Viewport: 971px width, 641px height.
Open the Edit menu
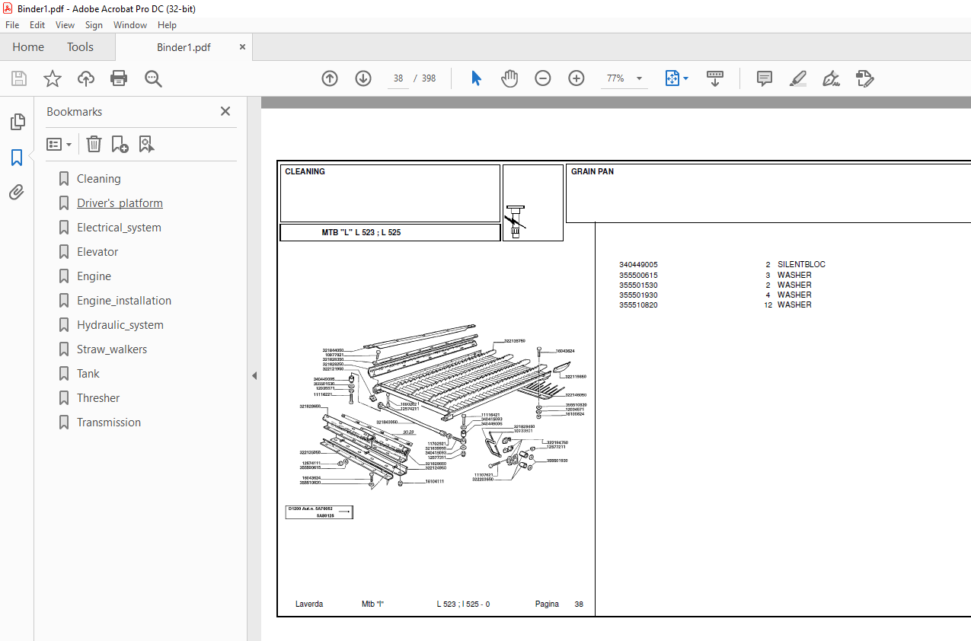point(37,25)
